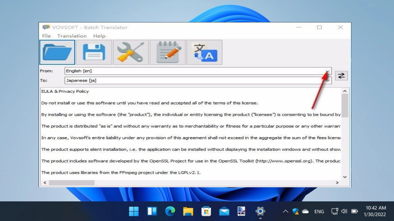Open file with the blue folder icon
Viewport: 394px width, 221px height.
[57, 52]
